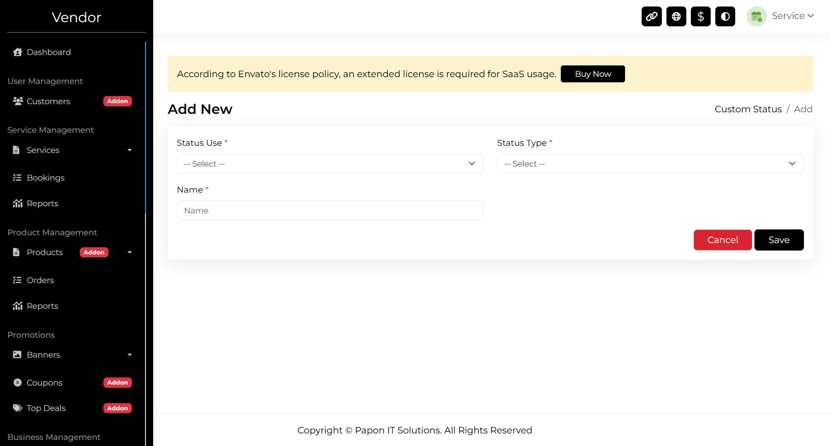
Task: Click the dollar currency icon
Action: click(x=700, y=16)
